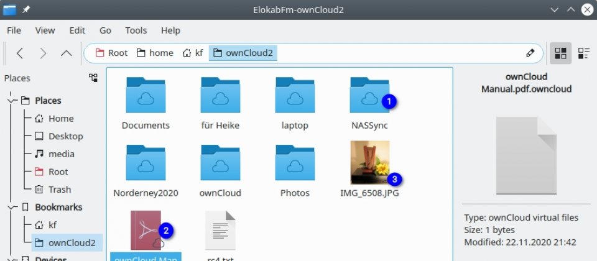The width and height of the screenshot is (597, 261).
Task: Go back with the left arrow button
Action: click(x=20, y=53)
